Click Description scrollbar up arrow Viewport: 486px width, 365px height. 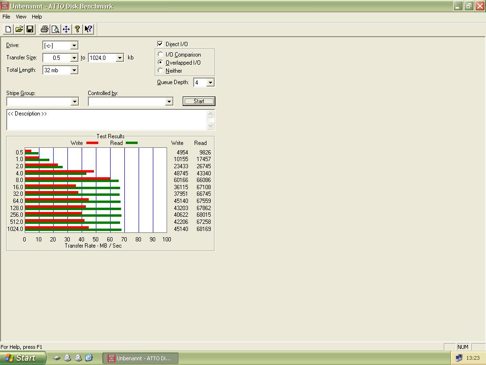[x=210, y=114]
